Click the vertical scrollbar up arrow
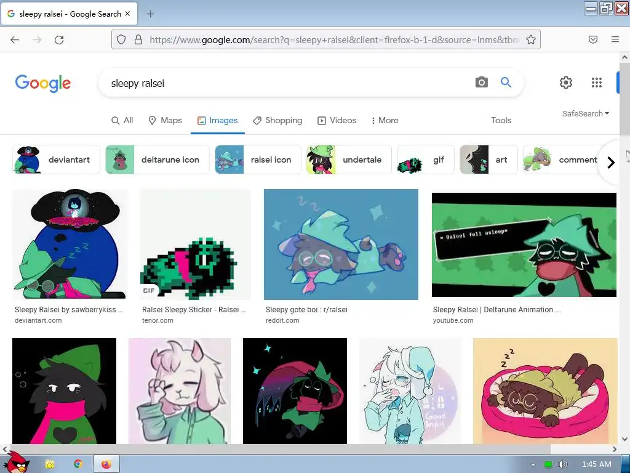This screenshot has width=630, height=473. [625, 57]
